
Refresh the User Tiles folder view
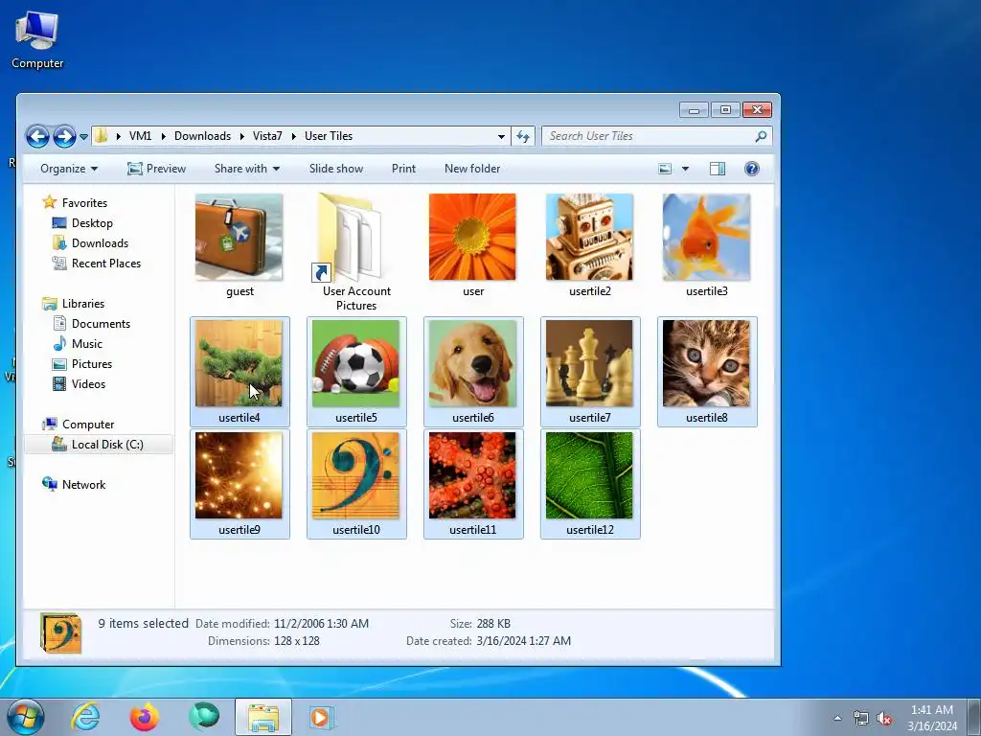(523, 136)
